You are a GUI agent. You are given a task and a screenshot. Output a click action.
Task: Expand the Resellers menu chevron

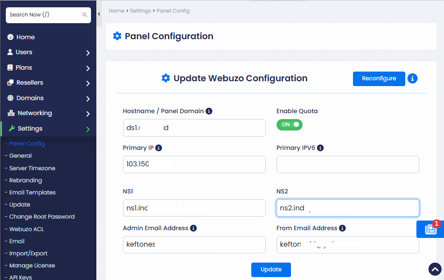pyautogui.click(x=88, y=84)
